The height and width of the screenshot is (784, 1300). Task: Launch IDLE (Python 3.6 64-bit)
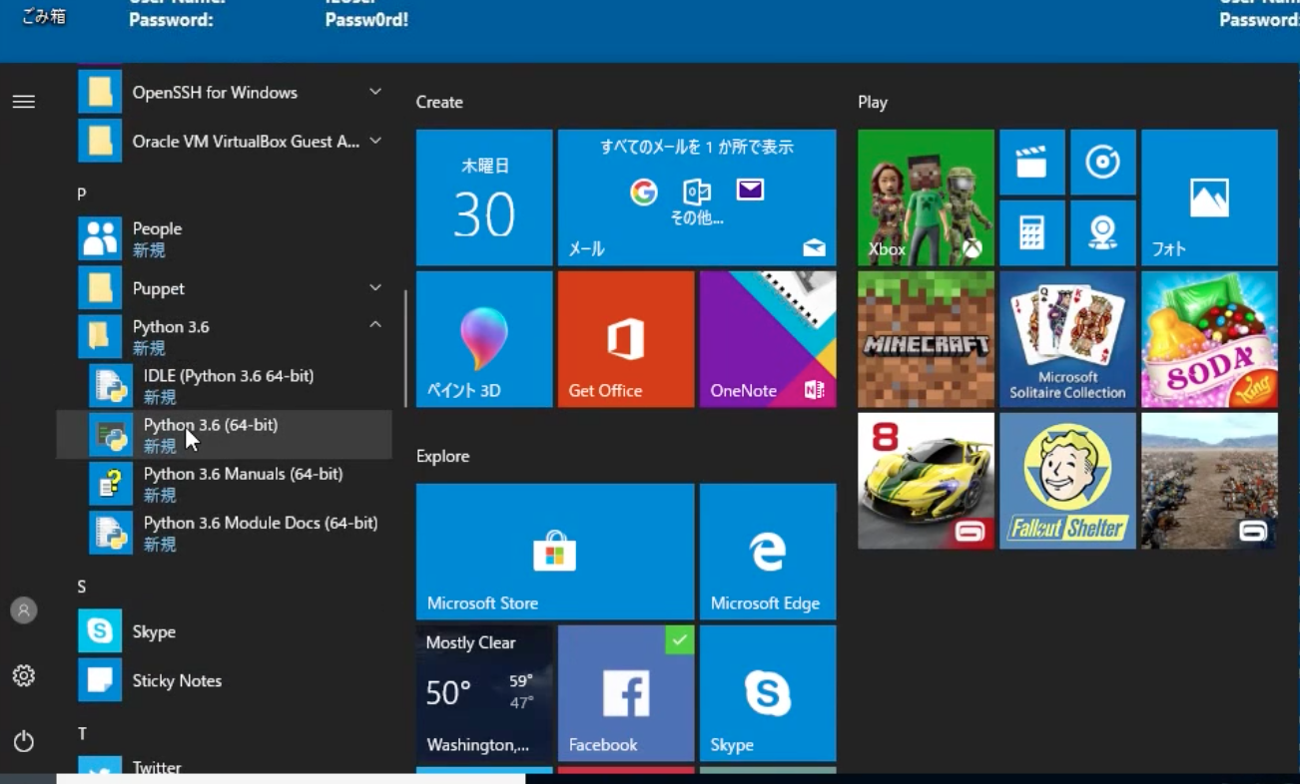pos(228,385)
